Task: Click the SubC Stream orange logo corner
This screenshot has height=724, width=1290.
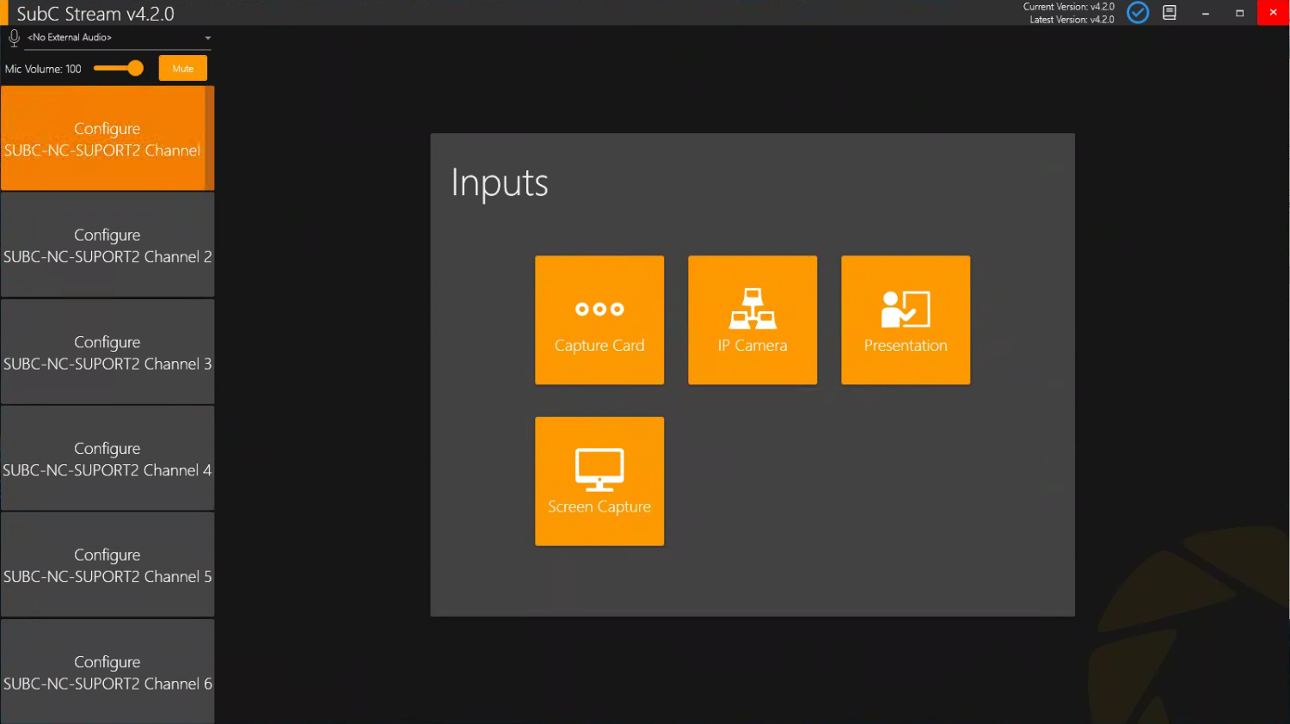Action: (4, 13)
